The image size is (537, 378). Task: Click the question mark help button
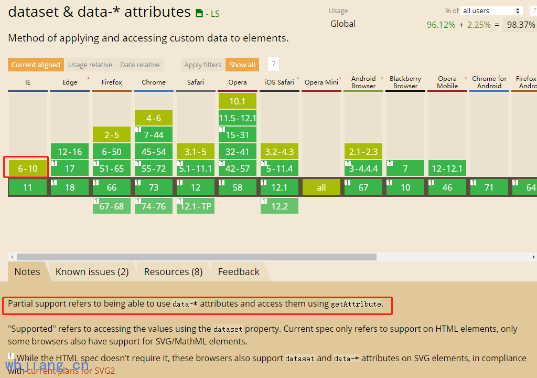273,65
